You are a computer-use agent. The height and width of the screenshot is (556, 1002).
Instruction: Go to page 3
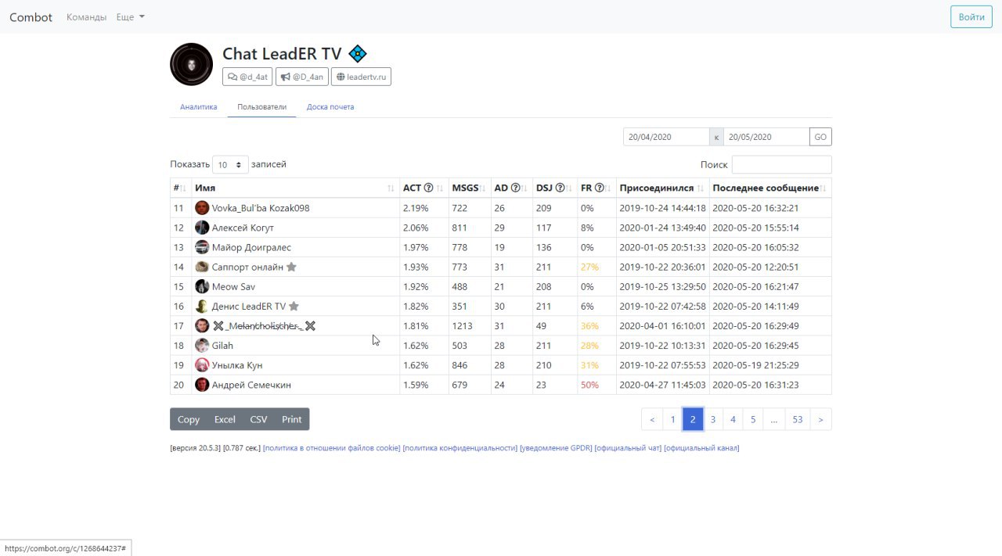[x=712, y=419]
